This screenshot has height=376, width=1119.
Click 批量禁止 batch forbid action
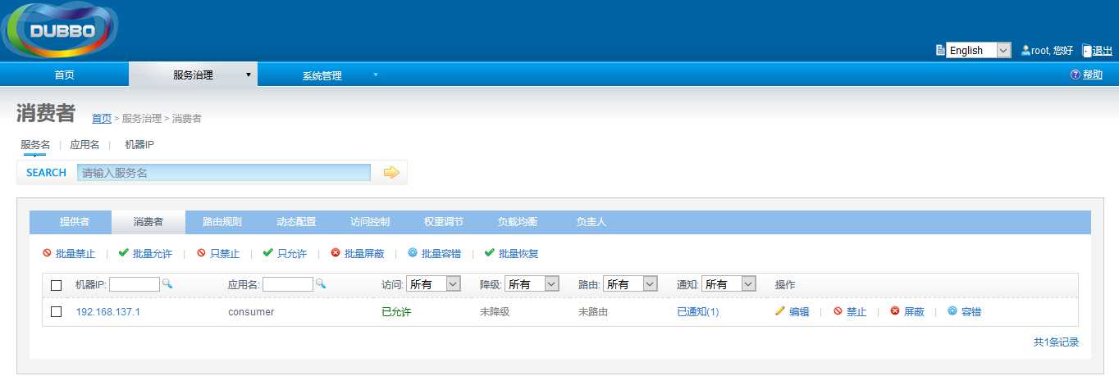(69, 254)
